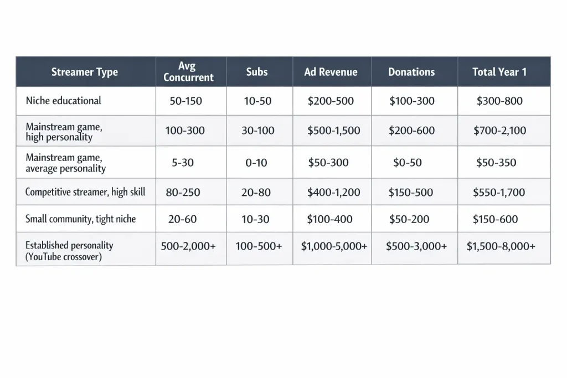Click the $700-2,100 total cell
Image resolution: width=567 pixels, height=378 pixels.
(500, 131)
